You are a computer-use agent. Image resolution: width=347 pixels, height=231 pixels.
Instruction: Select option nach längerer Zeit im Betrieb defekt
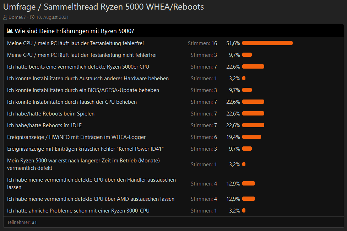click(x=83, y=164)
